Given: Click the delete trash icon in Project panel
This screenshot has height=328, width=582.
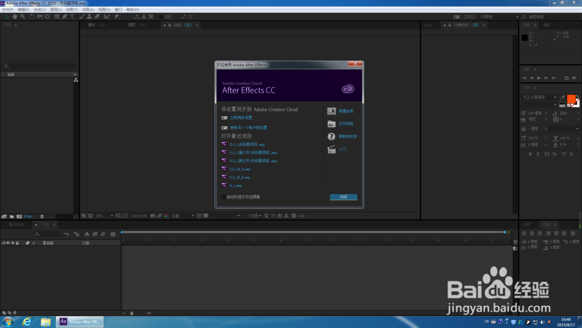Looking at the screenshot, I should (x=42, y=216).
